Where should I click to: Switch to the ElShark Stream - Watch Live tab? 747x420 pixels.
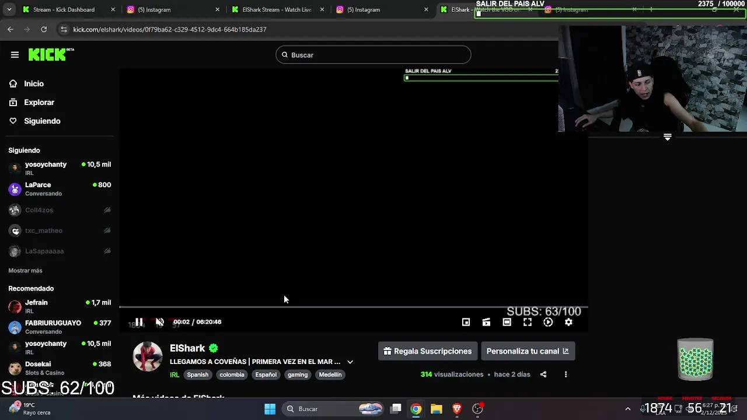click(x=277, y=9)
